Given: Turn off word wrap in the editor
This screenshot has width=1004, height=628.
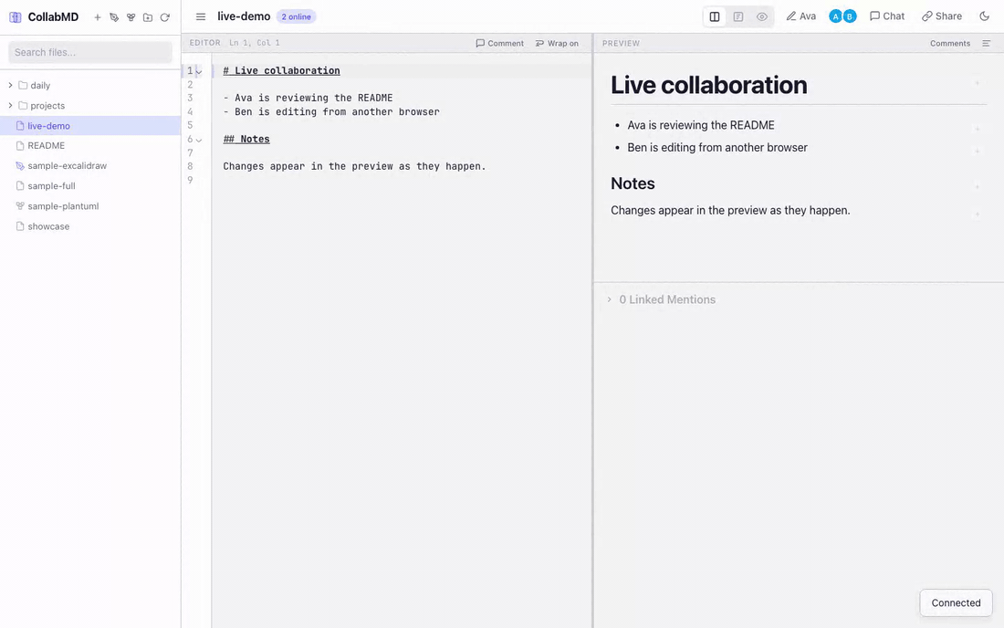Looking at the screenshot, I should (558, 43).
